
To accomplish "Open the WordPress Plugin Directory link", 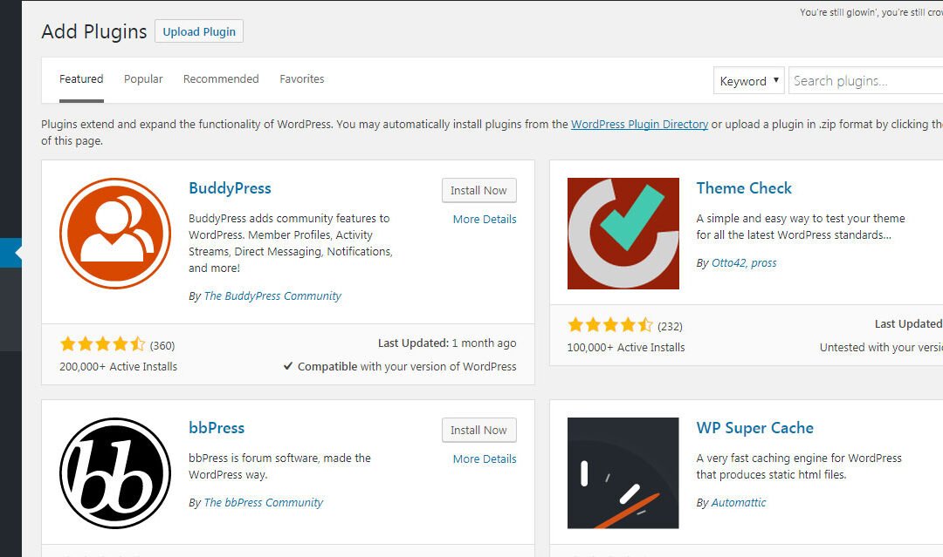I will [639, 125].
